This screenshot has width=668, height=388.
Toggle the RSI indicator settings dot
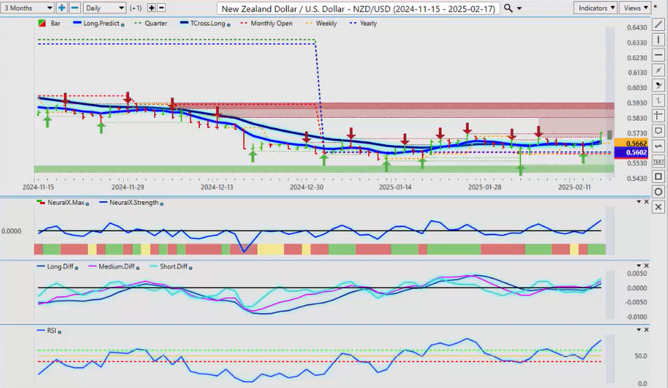pos(59,331)
